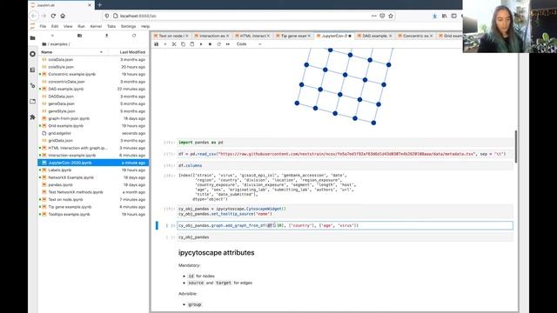This screenshot has width=557, height=313.
Task: Open the Settings menu
Action: pyautogui.click(x=128, y=26)
